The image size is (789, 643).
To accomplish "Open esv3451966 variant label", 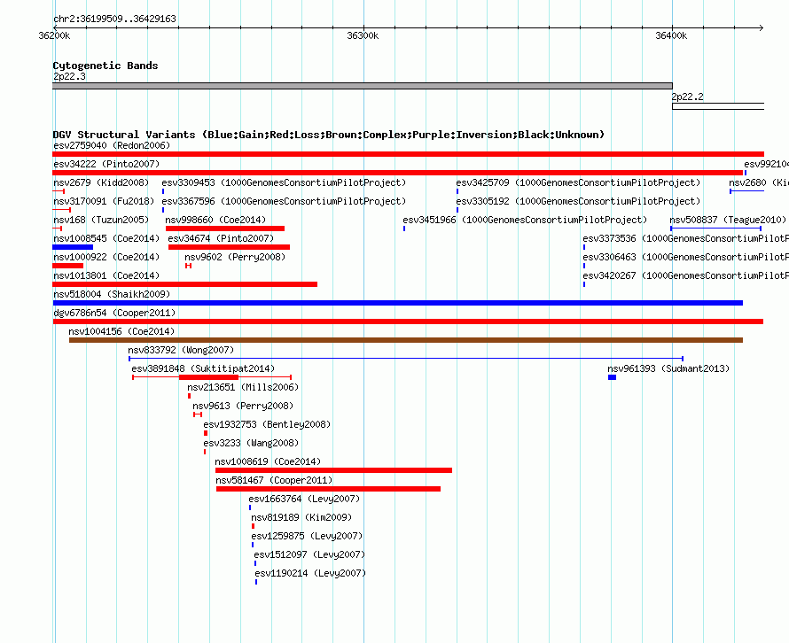I will 525,220.
